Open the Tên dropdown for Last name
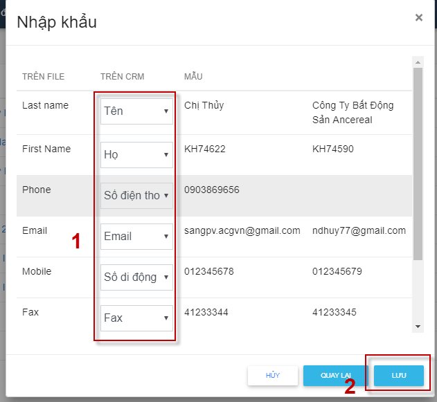Image resolution: width=437 pixels, height=402 pixels. 136,111
